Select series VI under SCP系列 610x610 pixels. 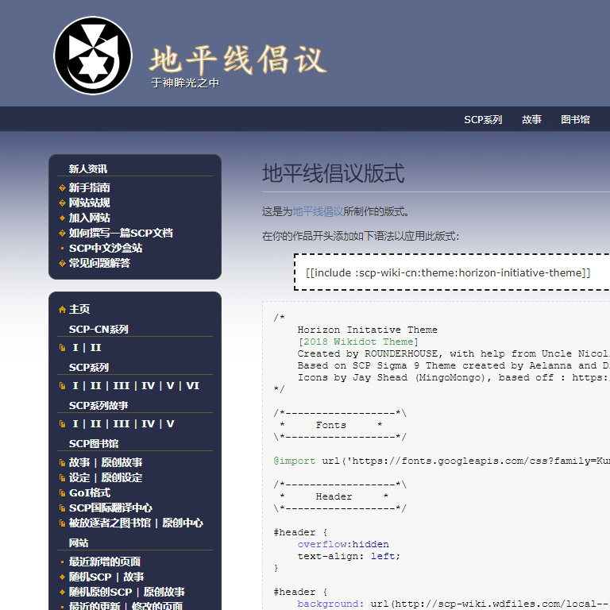[192, 386]
